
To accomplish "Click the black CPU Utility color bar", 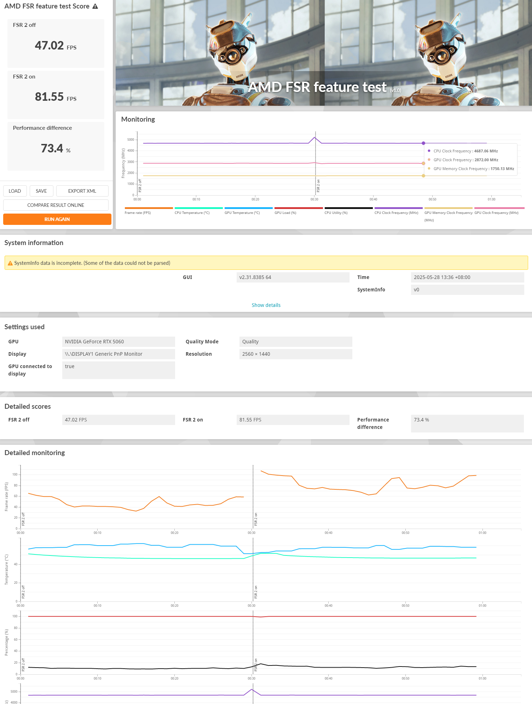I will pos(348,208).
